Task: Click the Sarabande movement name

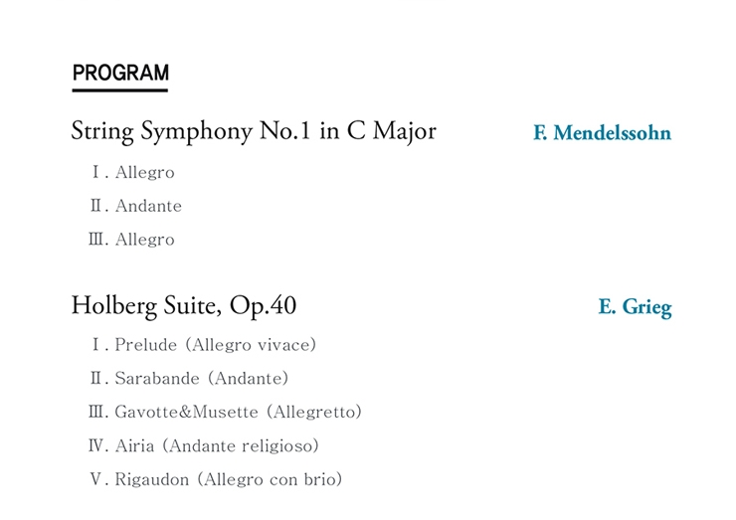Action: point(156,379)
